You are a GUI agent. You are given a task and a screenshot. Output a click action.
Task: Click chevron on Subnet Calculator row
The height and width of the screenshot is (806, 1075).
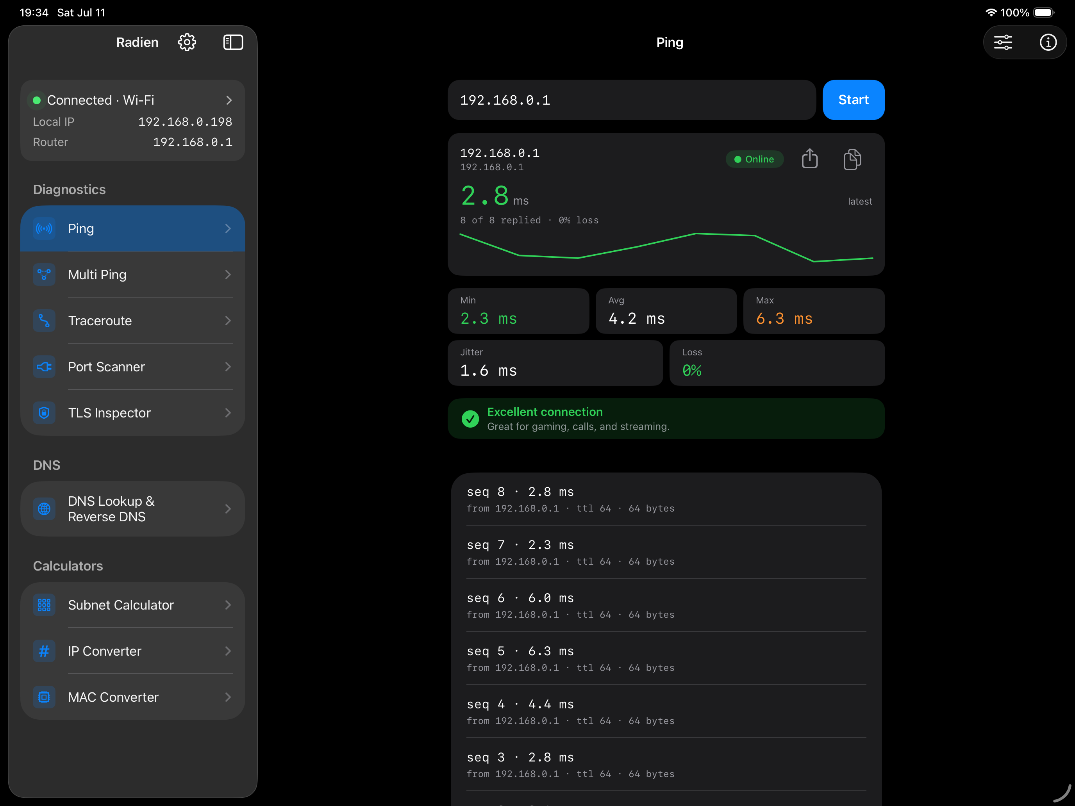228,605
